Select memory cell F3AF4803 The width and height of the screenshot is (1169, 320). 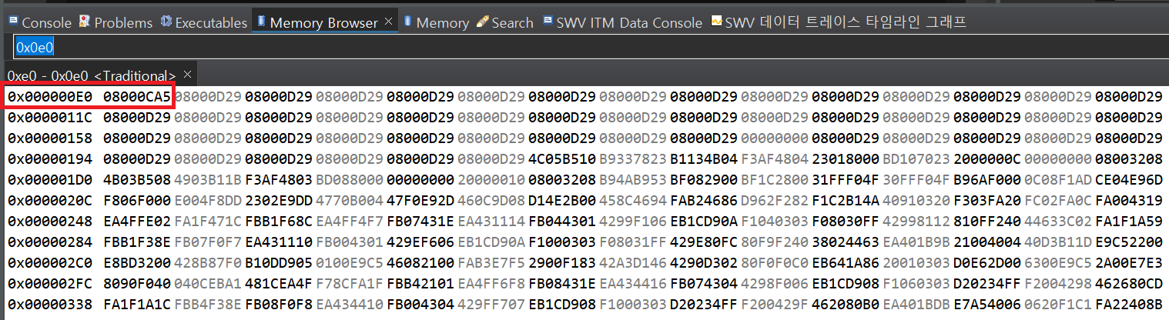pos(279,180)
